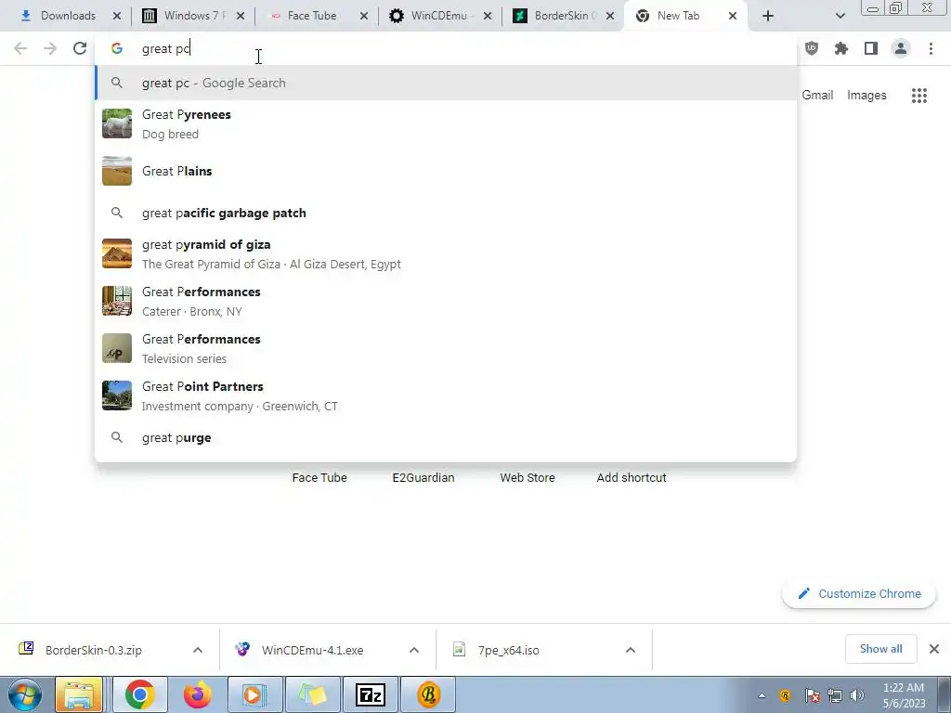Switch to the Windows 7 tab

point(193,16)
